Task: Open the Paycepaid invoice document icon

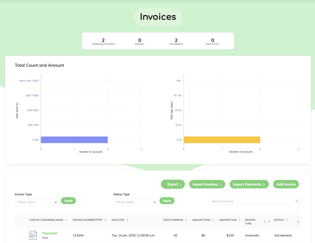Action: pos(33,235)
